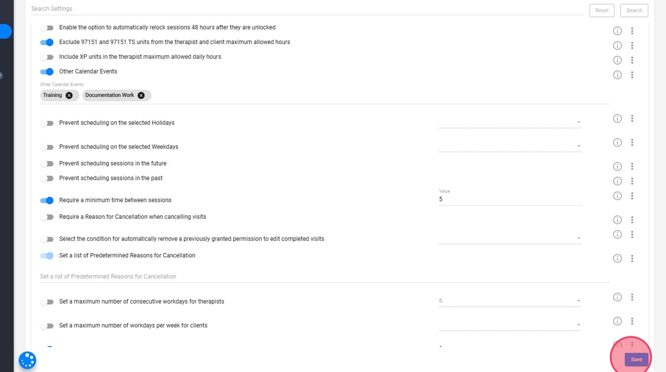The height and width of the screenshot is (372, 666).
Task: Open three-dot menu for Reason for Cancellation setting
Action: point(632,220)
